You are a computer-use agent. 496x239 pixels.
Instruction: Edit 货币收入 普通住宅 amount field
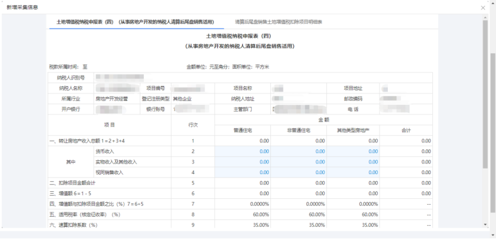point(243,151)
